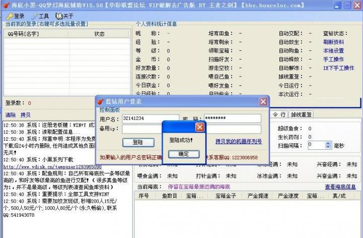
Task: Click the 停留在宝箱最接近满的海底 text
Action: (199, 187)
